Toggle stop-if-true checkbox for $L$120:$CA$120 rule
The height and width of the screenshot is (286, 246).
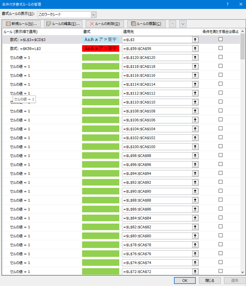pyautogui.click(x=220, y=57)
